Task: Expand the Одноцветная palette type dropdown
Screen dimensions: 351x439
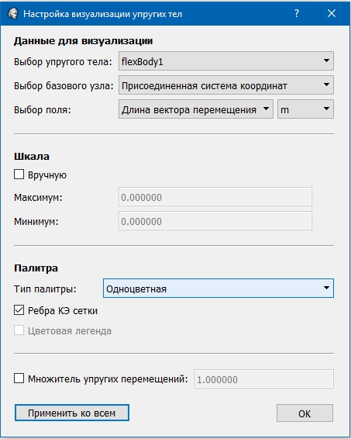Action: (x=219, y=288)
